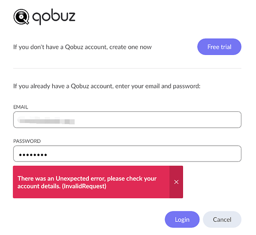The image size is (256, 235).
Task: Click the horizontal divider below Free trial
Action: click(127, 68)
